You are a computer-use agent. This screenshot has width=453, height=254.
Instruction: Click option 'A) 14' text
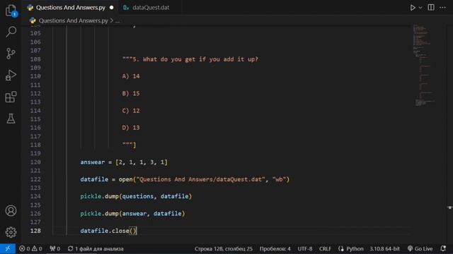pos(131,76)
